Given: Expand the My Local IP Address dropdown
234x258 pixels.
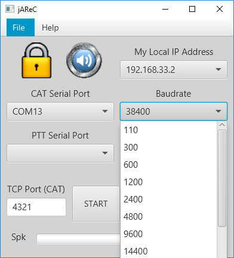Looking at the screenshot, I should [174, 70].
